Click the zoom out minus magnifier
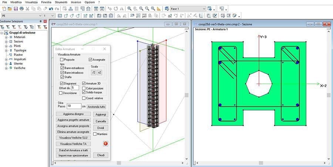The width and height of the screenshot is (333, 167). tap(147, 9)
